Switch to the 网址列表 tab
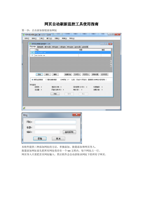 [x=33, y=47]
